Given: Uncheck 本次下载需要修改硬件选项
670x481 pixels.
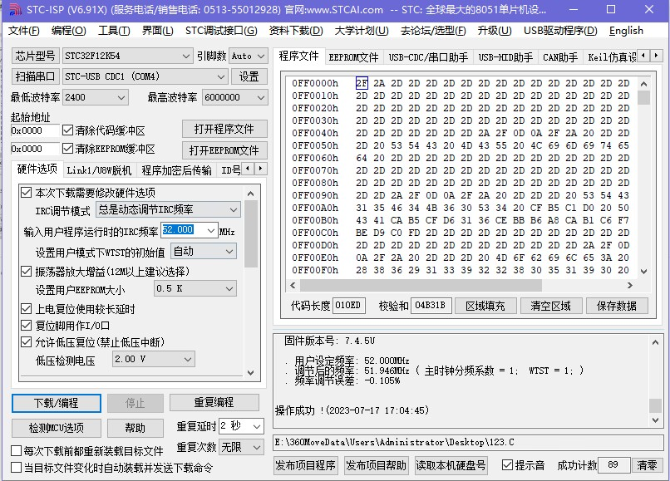Looking at the screenshot, I should 26,192.
